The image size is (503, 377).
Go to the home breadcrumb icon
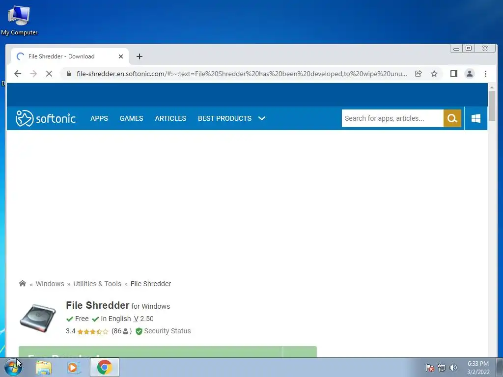[x=23, y=283]
